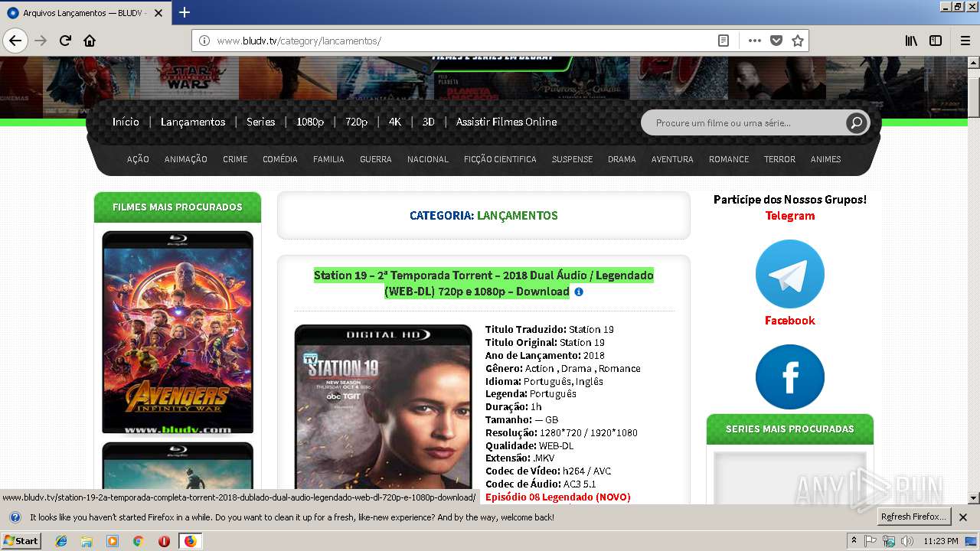Viewport: 980px width, 551px height.
Task: Click the page scrollbar down arrow
Action: [x=973, y=498]
